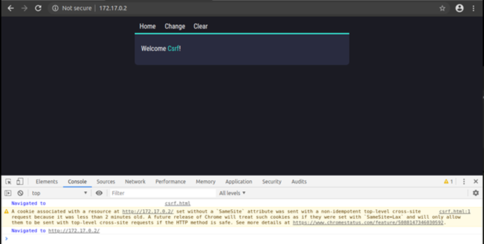Open the Audits tab
The image size is (484, 244).
tap(299, 182)
